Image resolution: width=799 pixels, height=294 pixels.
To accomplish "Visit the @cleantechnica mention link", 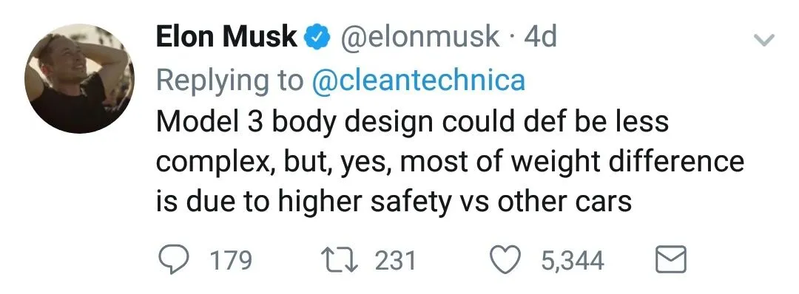I will (418, 81).
